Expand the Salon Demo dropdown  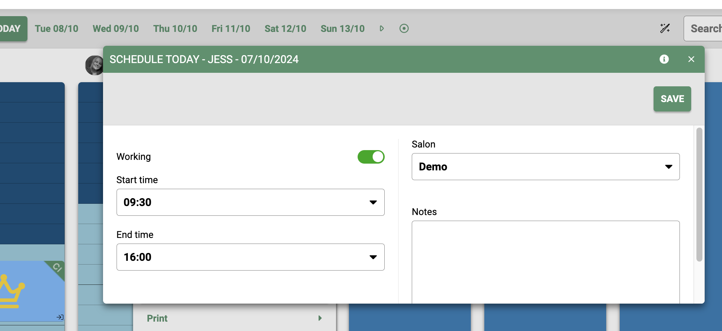(x=545, y=167)
